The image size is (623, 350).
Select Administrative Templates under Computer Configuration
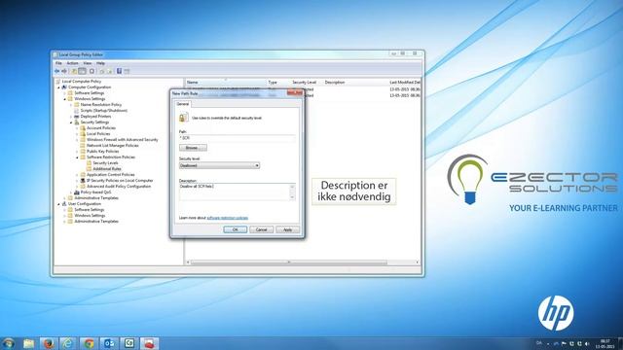96,198
